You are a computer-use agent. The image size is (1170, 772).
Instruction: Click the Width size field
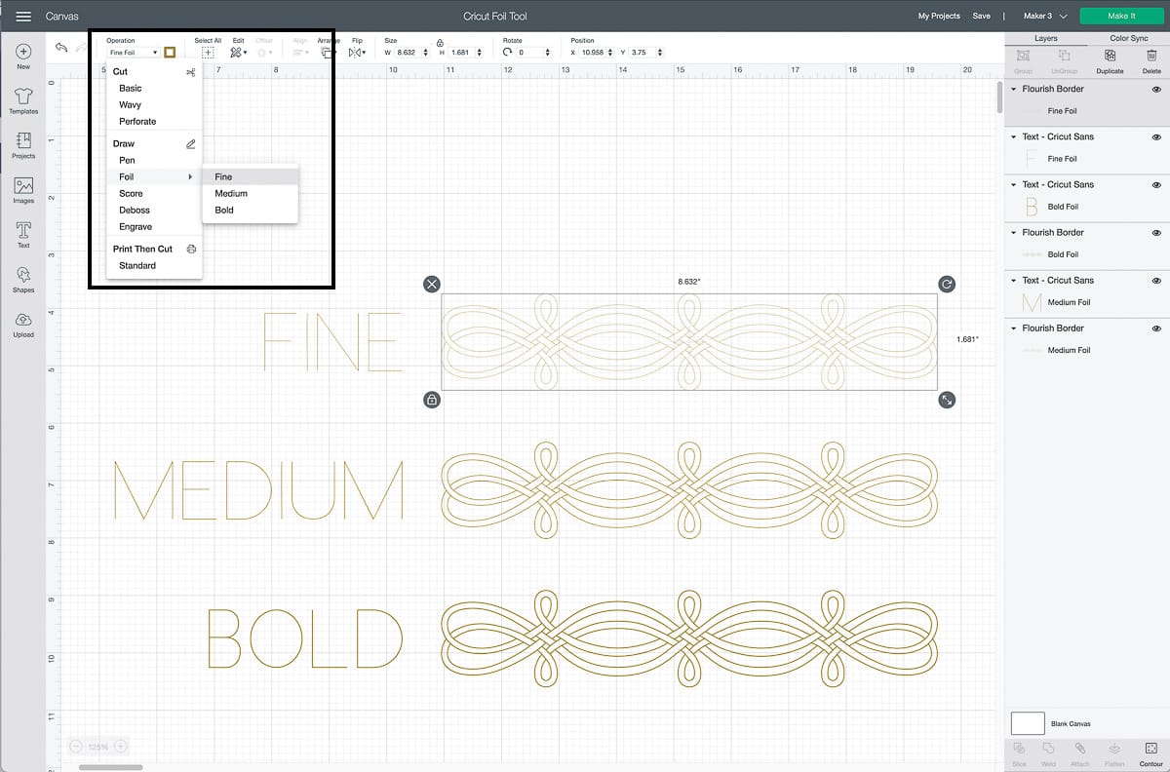pos(409,53)
